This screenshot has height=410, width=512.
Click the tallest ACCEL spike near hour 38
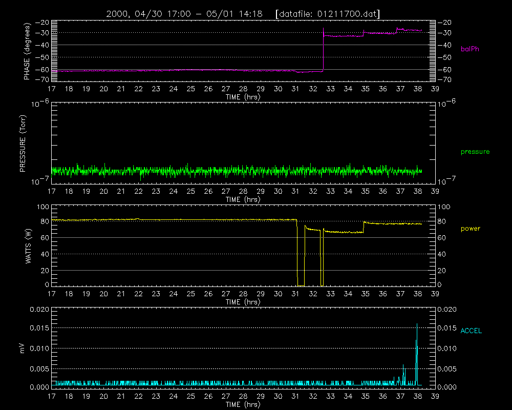pos(417,355)
